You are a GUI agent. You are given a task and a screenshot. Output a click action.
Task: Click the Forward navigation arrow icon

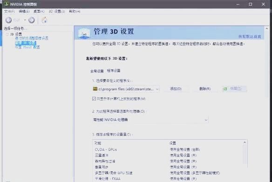(x=32, y=20)
